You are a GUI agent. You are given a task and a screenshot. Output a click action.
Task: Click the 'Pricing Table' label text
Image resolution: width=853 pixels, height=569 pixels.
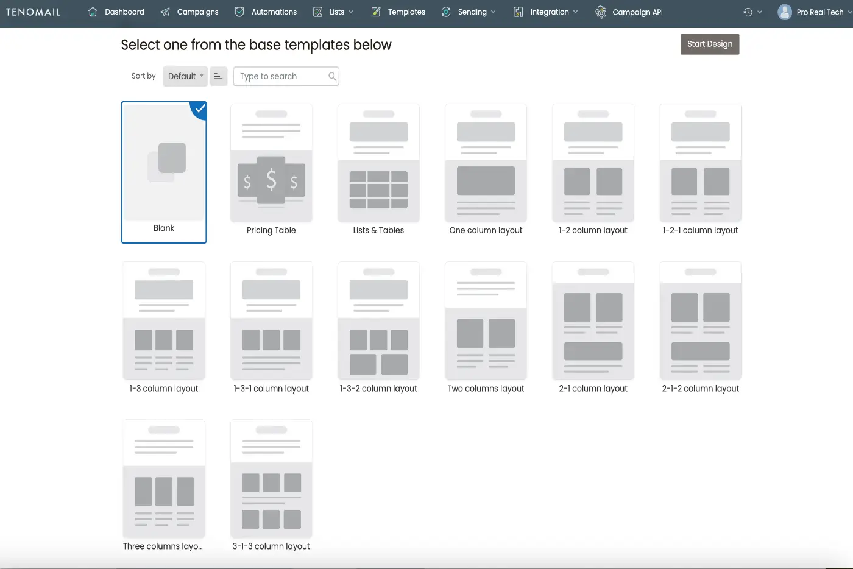(271, 230)
